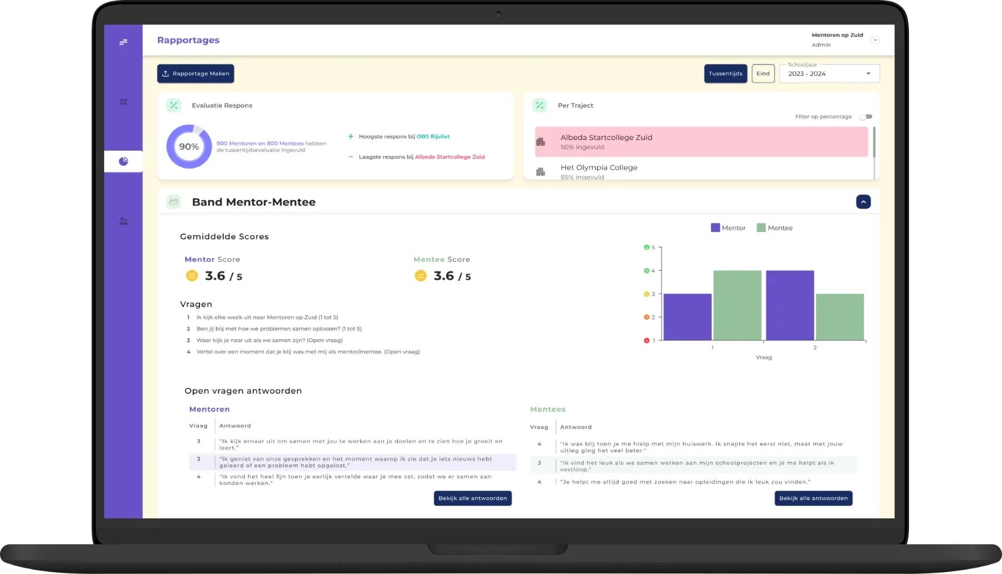
Task: Click the percent icon beside Per Traject
Action: point(539,105)
